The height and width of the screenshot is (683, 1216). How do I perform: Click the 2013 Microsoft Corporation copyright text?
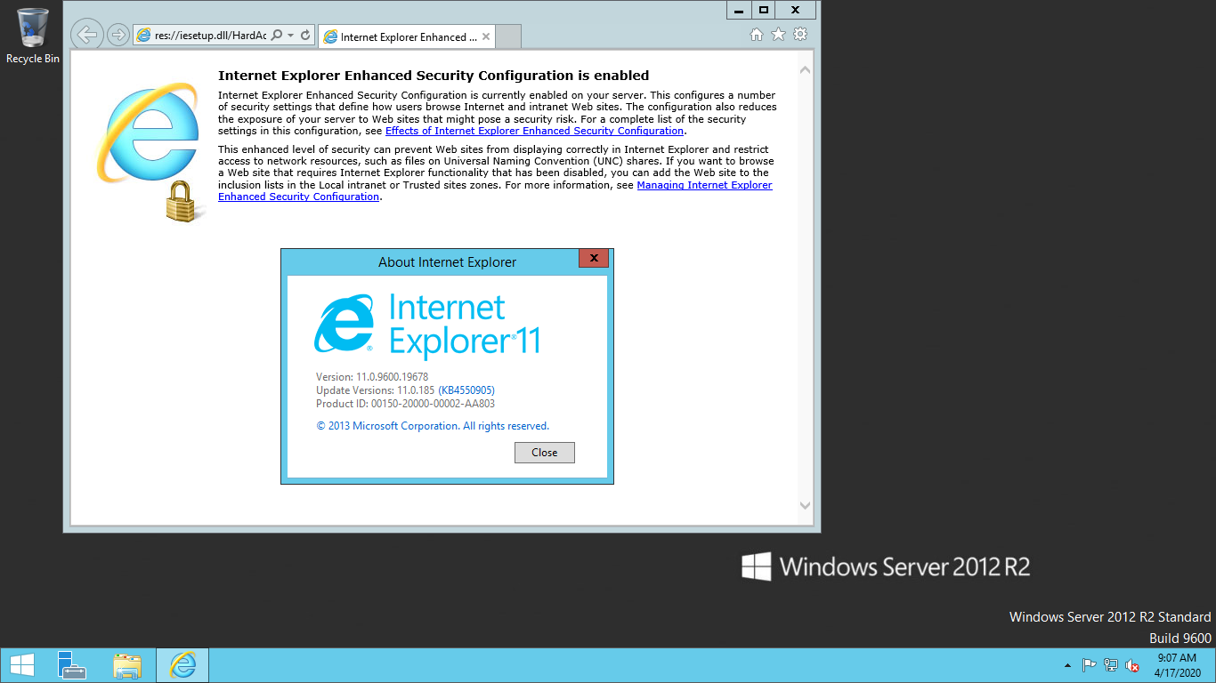click(x=433, y=426)
